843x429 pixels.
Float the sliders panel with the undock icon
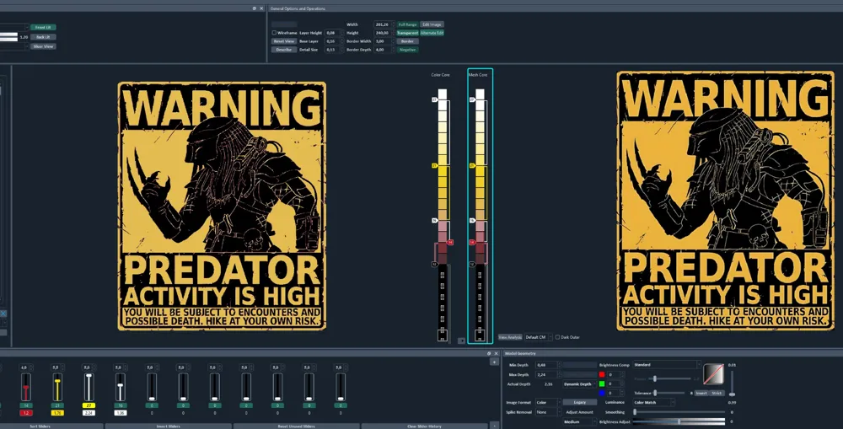tap(489, 353)
